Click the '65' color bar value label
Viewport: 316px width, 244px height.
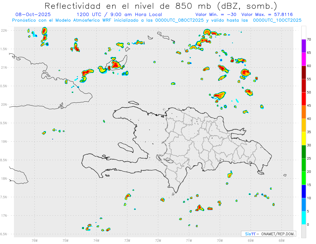tap(309, 53)
